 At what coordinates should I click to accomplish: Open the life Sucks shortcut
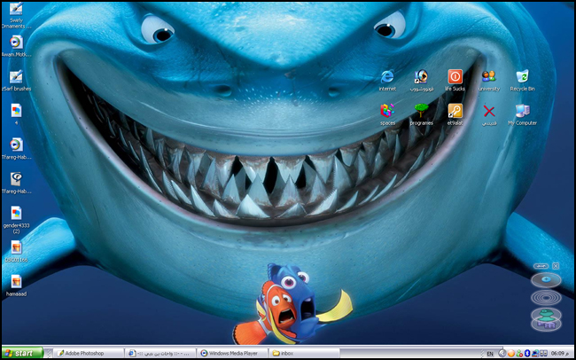coord(455,81)
